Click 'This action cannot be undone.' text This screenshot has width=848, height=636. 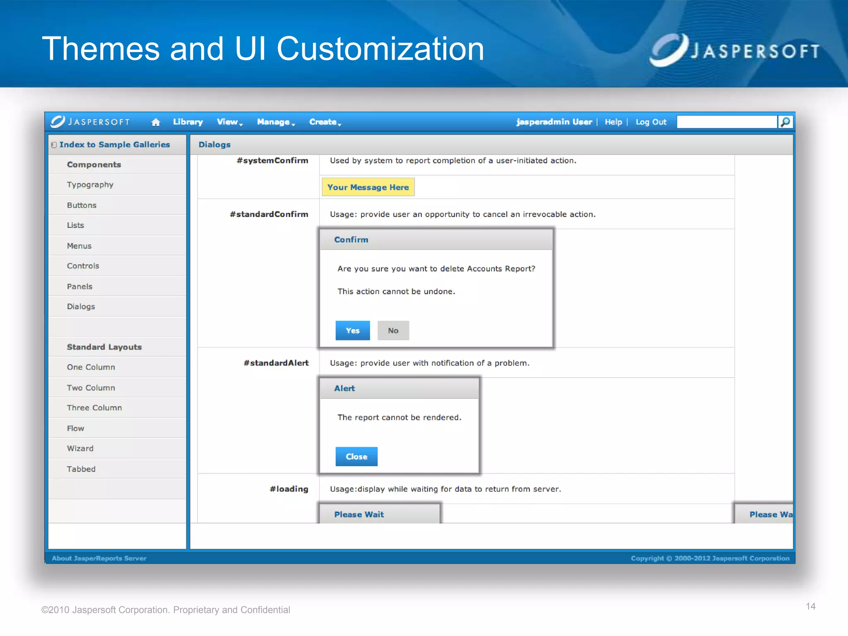(x=396, y=291)
